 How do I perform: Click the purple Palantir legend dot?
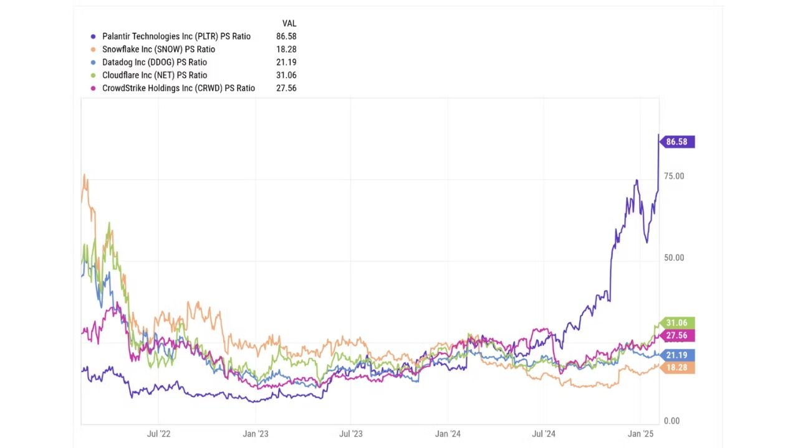(94, 37)
